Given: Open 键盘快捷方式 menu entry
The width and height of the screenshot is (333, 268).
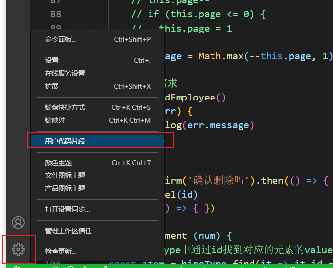Looking at the screenshot, I should pos(97,107).
